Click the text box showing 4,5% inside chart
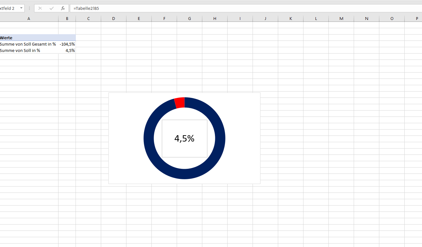The width and height of the screenshot is (422, 247). coord(184,138)
